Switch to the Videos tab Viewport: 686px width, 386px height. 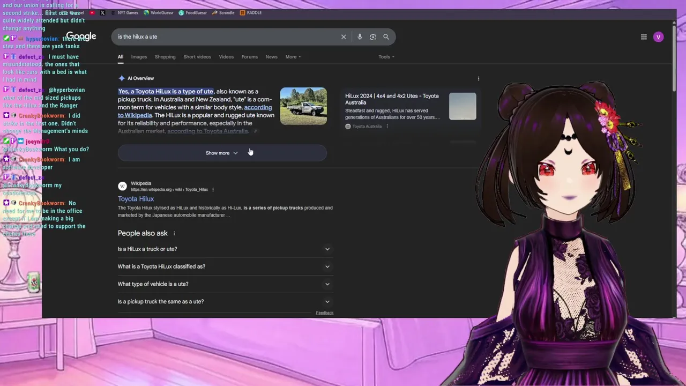pos(226,57)
